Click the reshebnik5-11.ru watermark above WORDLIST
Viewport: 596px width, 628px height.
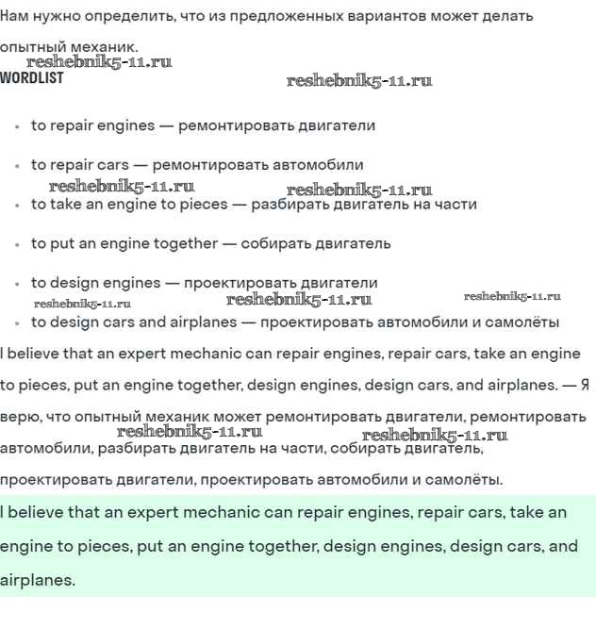[x=99, y=62]
